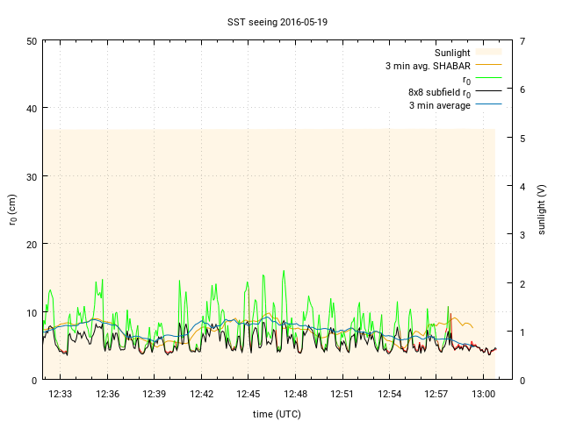This screenshot has height=421, width=562.
Task: Click the blue 3 min average legend line
Action: tap(487, 105)
